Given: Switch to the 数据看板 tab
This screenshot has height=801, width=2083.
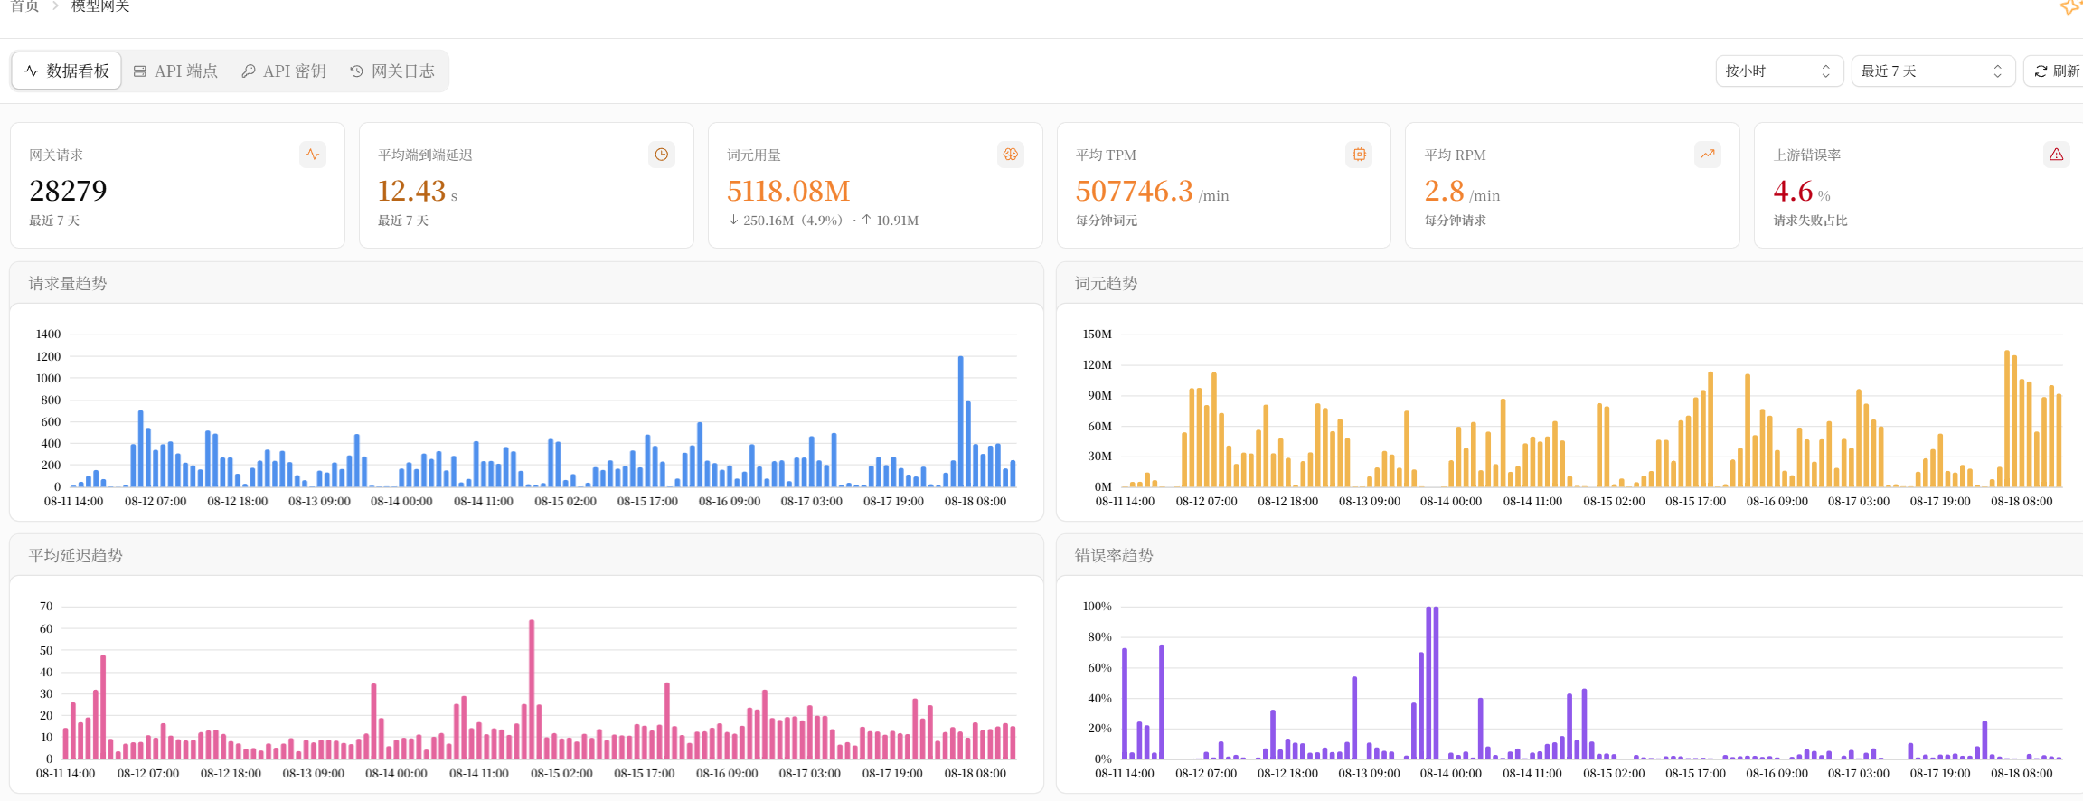Looking at the screenshot, I should [x=67, y=71].
